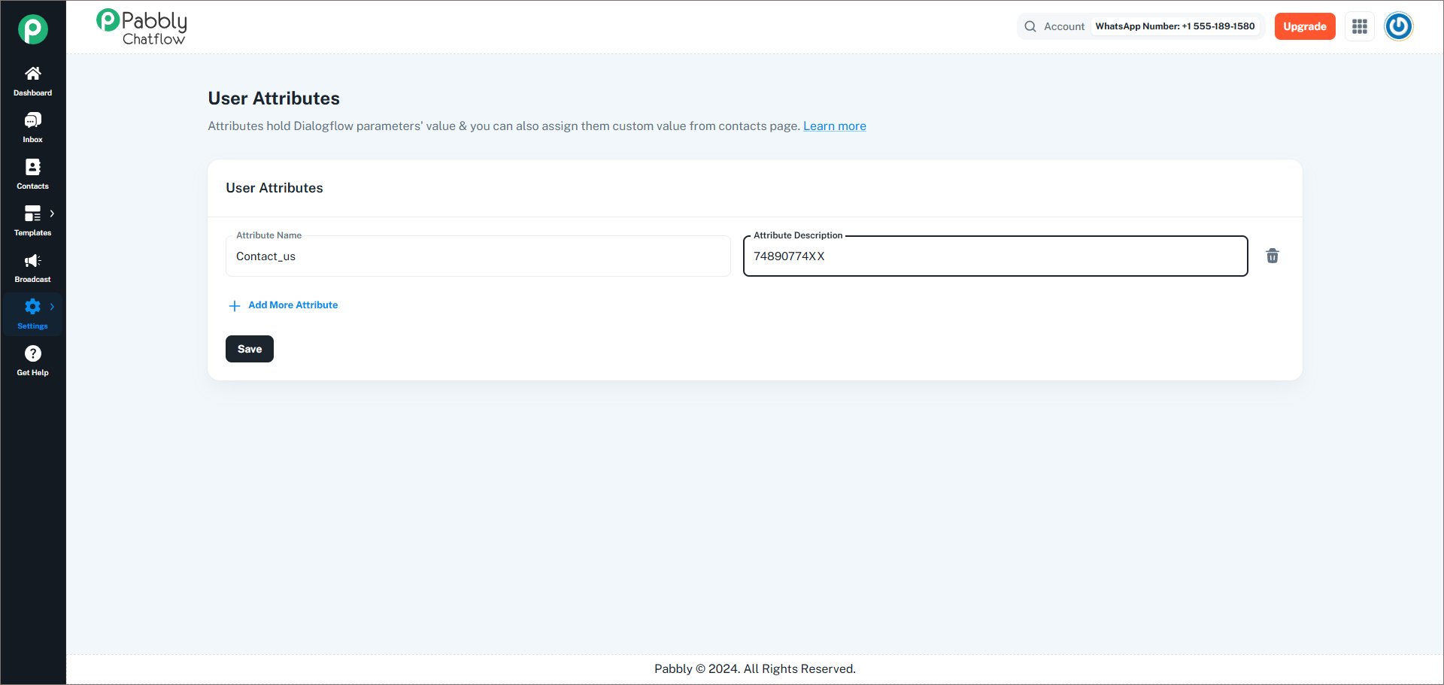This screenshot has height=685, width=1444.
Task: Go to the Contacts page
Action: (x=32, y=175)
